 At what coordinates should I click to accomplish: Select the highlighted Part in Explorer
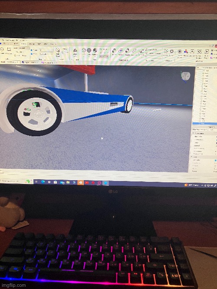tap(205, 123)
